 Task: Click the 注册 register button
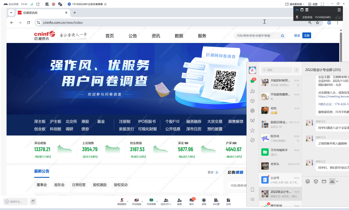(307, 35)
